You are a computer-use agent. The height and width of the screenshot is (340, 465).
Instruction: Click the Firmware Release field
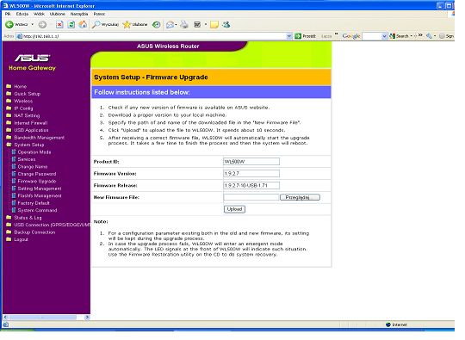pyautogui.click(x=251, y=185)
